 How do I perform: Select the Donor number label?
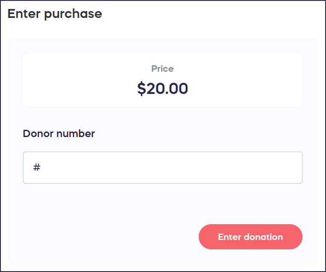59,134
